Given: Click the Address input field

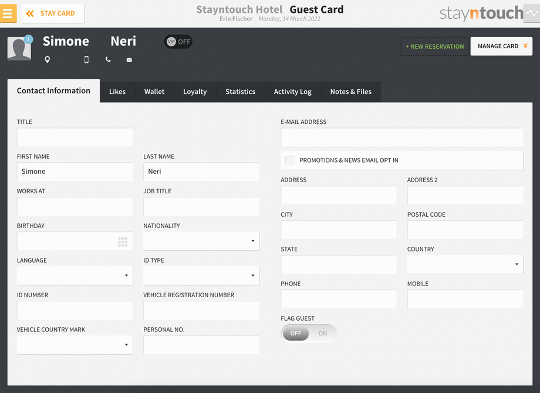Looking at the screenshot, I should click(339, 195).
